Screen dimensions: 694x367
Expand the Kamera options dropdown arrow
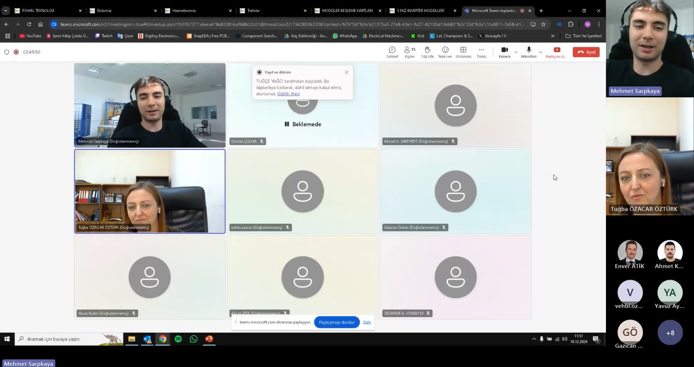click(x=516, y=52)
